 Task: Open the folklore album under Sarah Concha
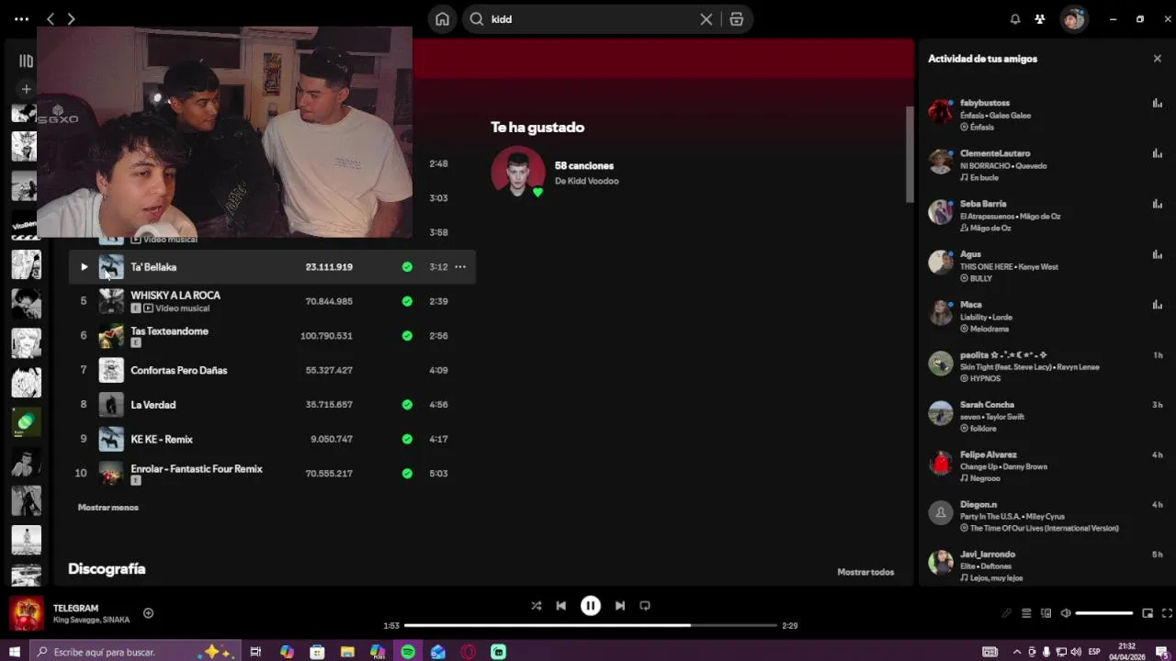point(983,429)
